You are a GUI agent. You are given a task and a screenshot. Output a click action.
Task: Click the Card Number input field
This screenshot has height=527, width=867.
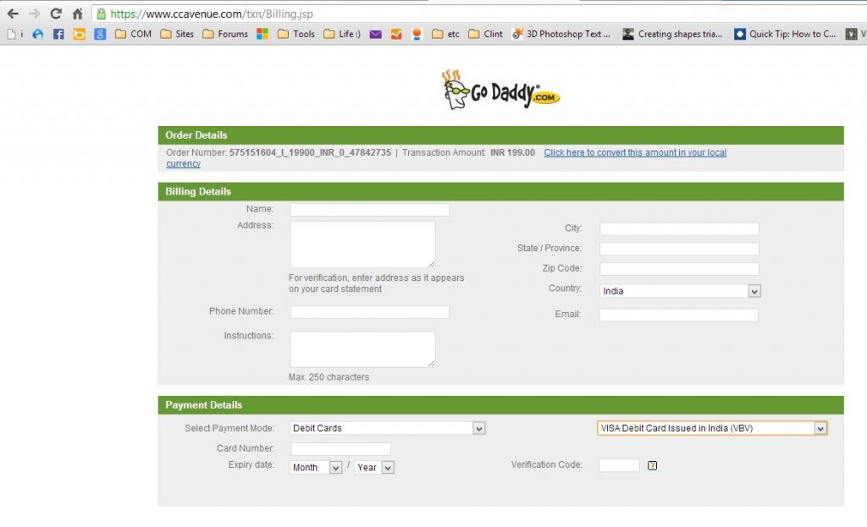point(341,449)
